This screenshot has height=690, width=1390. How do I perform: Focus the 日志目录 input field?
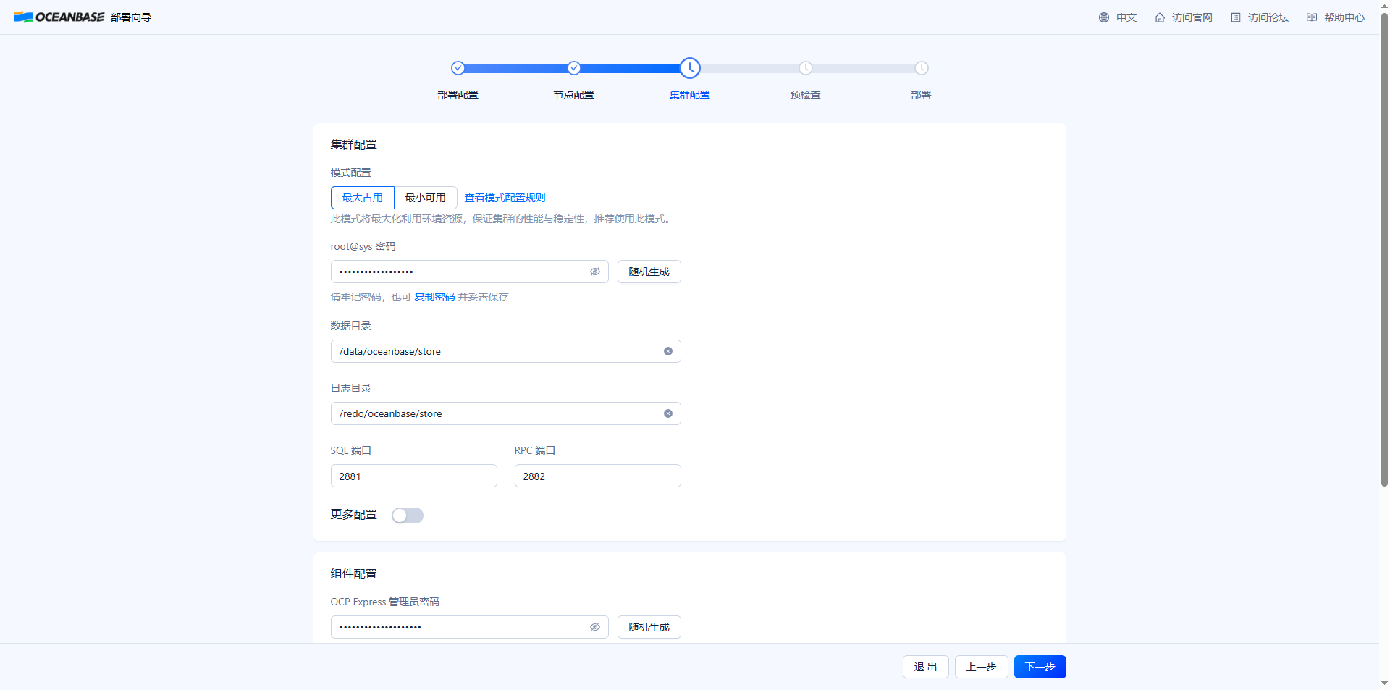[x=506, y=413]
